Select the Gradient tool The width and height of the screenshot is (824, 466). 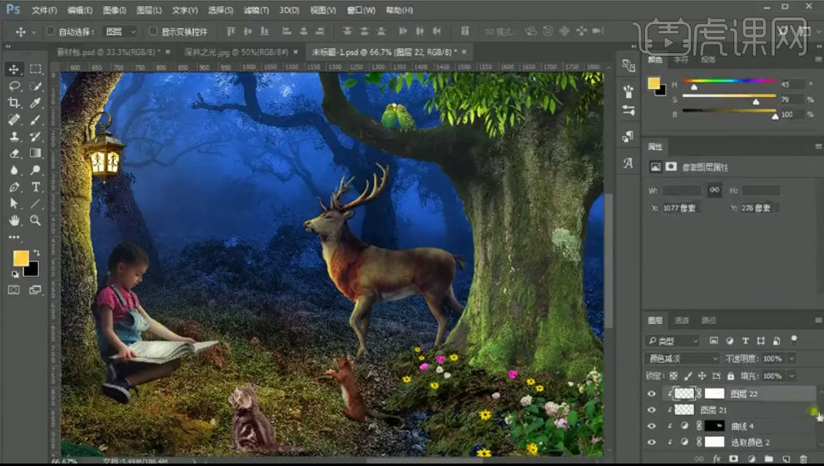click(x=35, y=153)
